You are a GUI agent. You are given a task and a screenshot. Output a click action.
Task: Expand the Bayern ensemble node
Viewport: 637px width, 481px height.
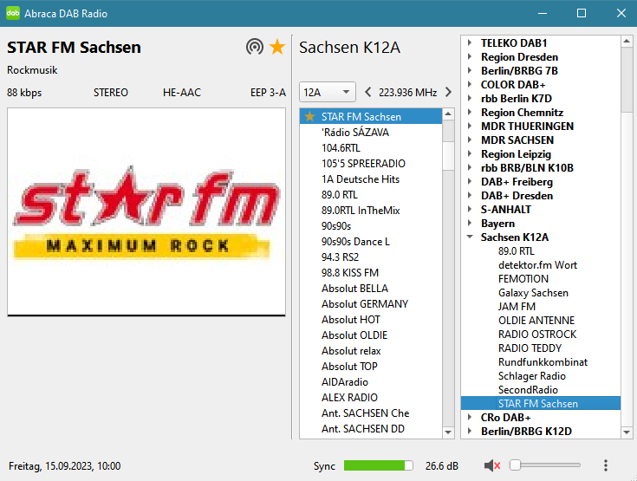469,224
